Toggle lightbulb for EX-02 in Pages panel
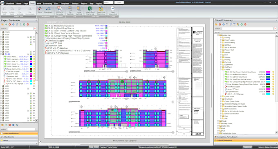 [x=34, y=57]
